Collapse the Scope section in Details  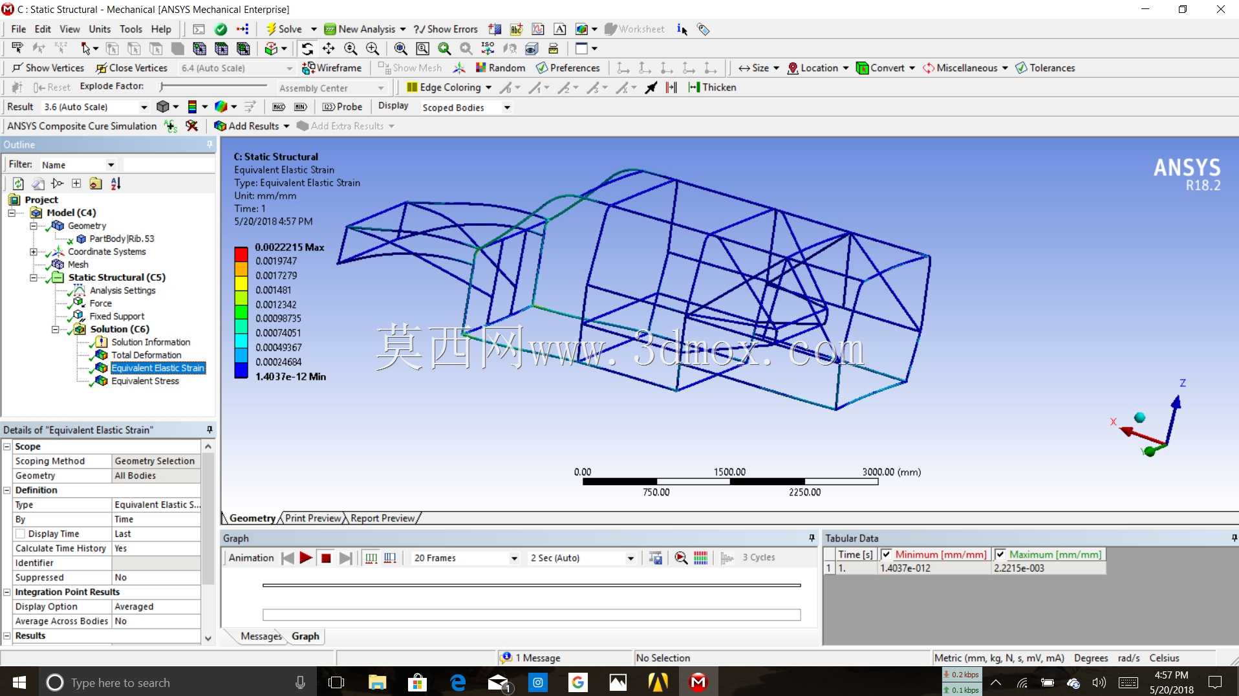(x=7, y=446)
